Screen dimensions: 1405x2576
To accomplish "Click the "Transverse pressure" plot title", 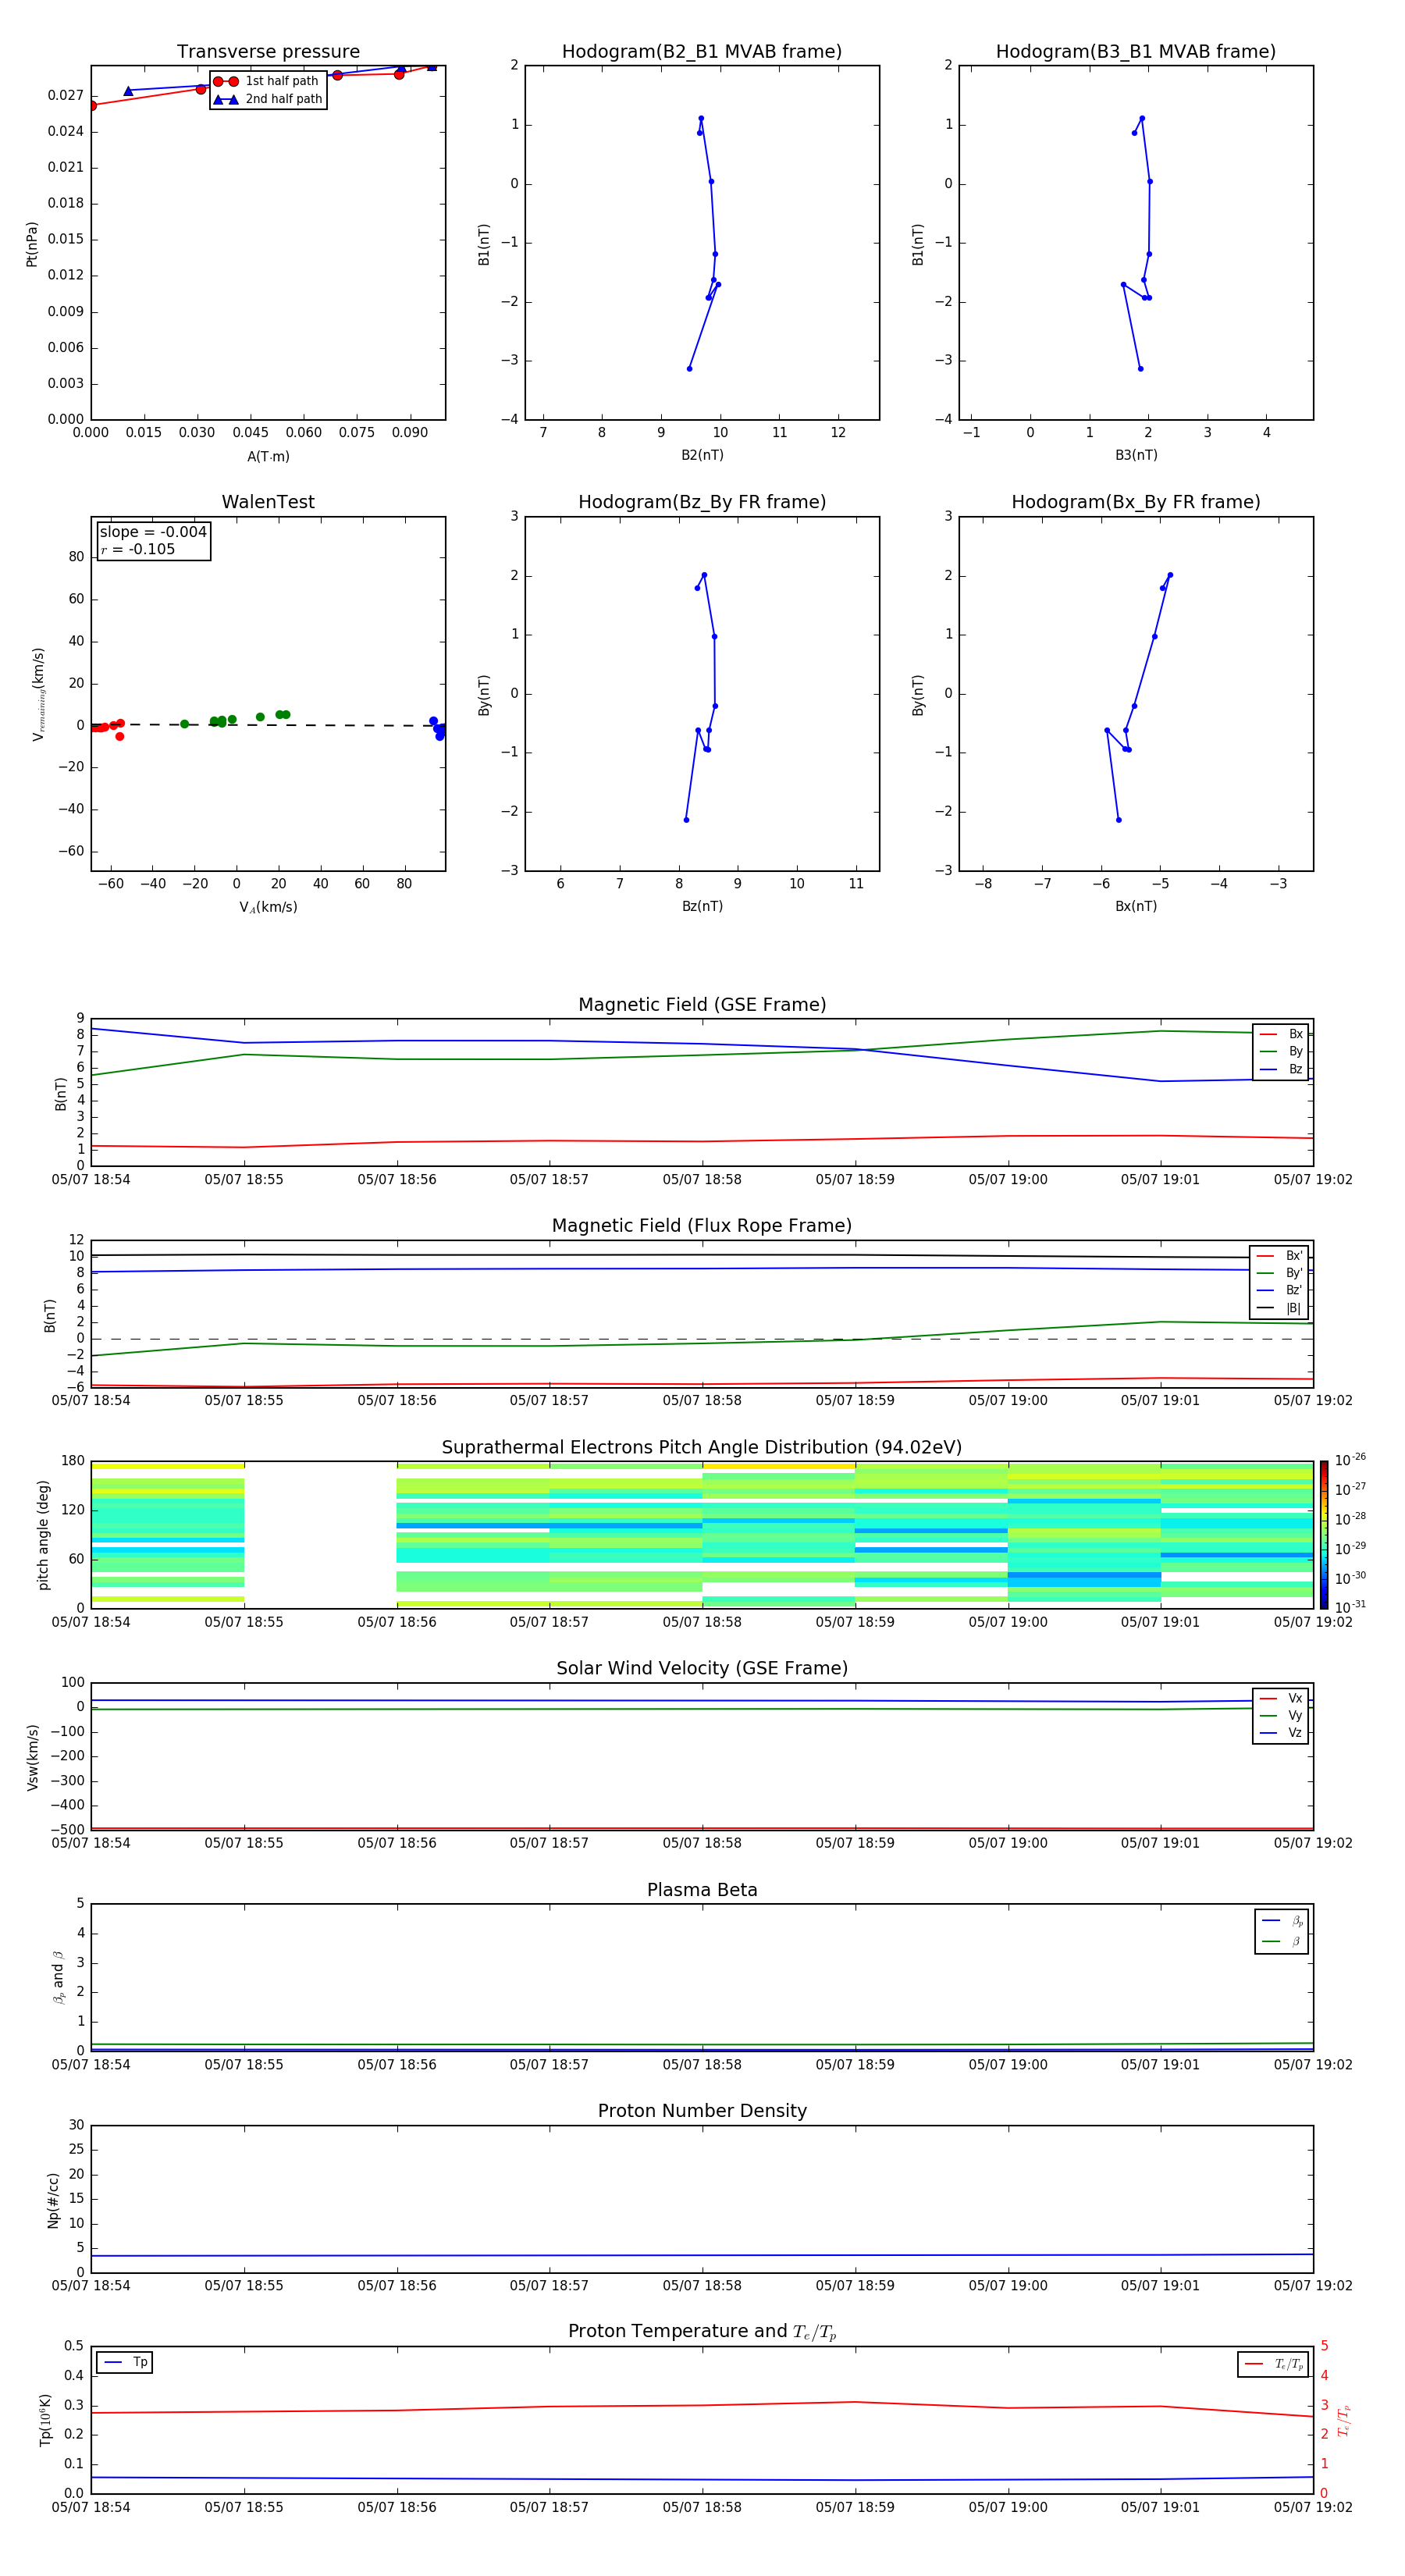I will click(x=268, y=51).
